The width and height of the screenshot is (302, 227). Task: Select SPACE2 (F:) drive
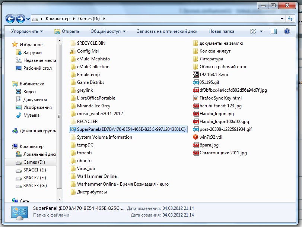tap(31, 178)
